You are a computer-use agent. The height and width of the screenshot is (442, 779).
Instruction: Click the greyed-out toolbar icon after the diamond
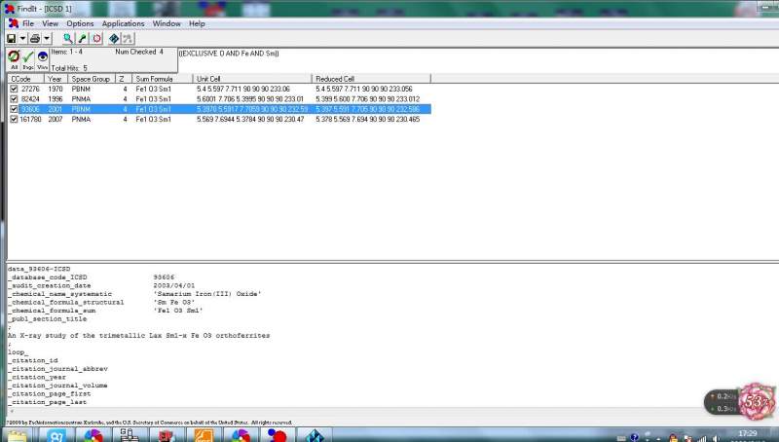point(128,38)
